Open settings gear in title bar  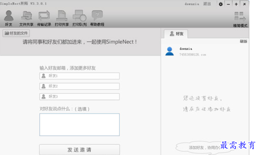221,4
